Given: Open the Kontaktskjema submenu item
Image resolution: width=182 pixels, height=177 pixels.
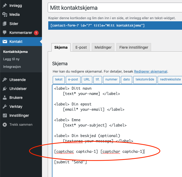Looking at the screenshot, I should click(15, 52).
